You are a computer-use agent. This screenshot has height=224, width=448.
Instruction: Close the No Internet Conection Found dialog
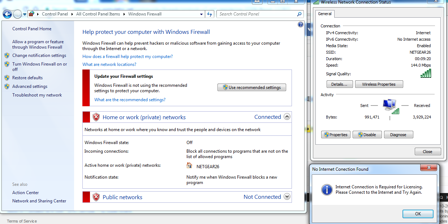tap(429, 168)
